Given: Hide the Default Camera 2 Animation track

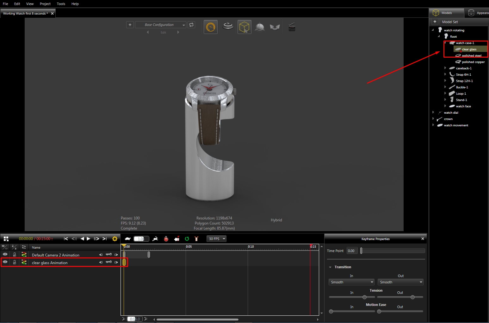Looking at the screenshot, I should [5, 255].
